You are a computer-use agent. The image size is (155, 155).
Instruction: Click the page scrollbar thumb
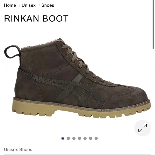153,24
